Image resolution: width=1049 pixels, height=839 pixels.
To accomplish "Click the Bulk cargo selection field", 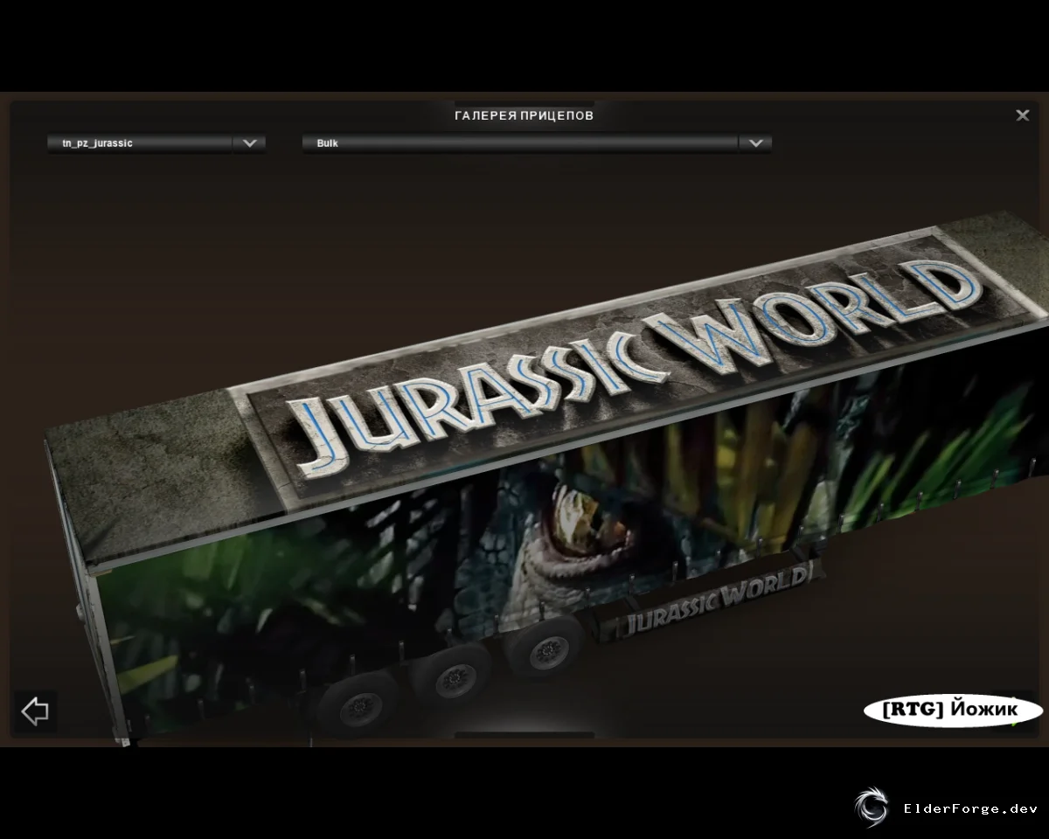I will click(520, 143).
